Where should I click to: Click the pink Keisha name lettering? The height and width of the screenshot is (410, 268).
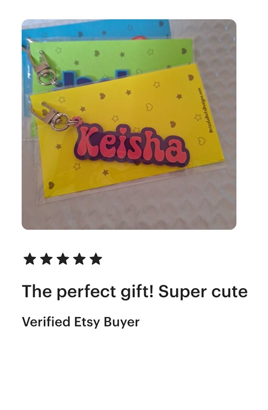coord(131,145)
